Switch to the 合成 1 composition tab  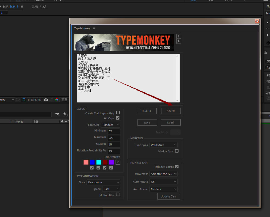[14, 6]
